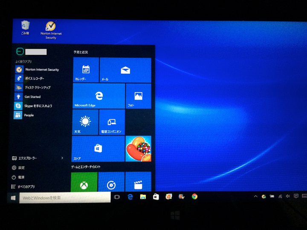Viewport: 307px width, 230px height.
Task: Open the 電話コンパニオン (Phone Companion) tile
Action: [112, 122]
